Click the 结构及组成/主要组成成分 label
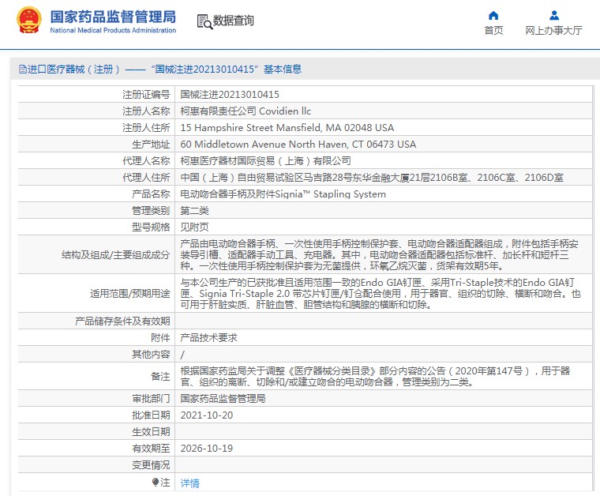This screenshot has height=496, width=600. tap(115, 255)
